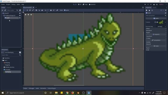The width and height of the screenshot is (168, 95).
Task: Add a new node with the plus icon
Action: click(x=2, y=10)
